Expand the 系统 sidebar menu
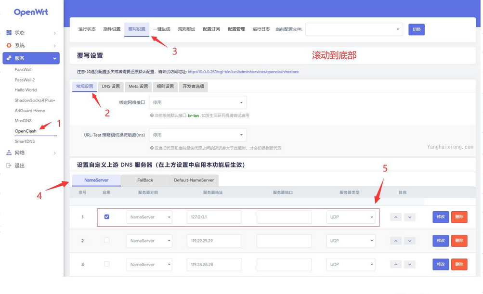The width and height of the screenshot is (483, 294). 54,46
